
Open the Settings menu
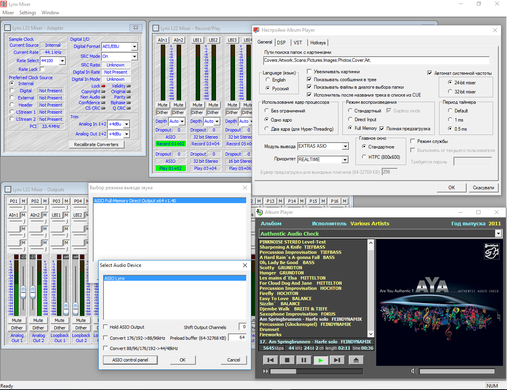tap(28, 13)
